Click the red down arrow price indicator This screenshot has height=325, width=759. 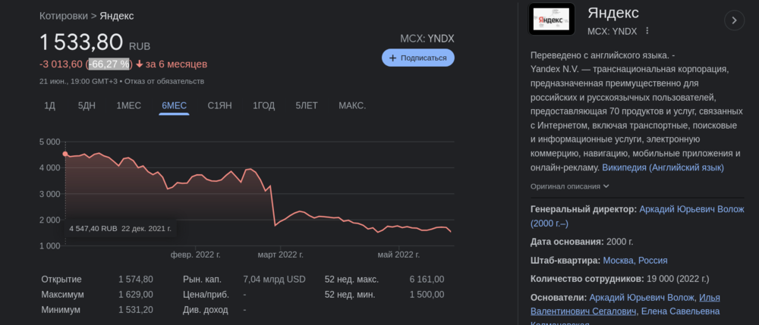pyautogui.click(x=140, y=64)
